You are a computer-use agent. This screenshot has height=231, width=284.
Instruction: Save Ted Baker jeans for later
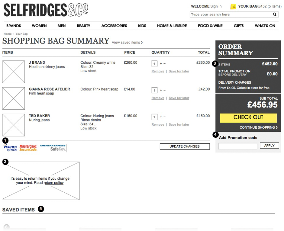(x=179, y=124)
